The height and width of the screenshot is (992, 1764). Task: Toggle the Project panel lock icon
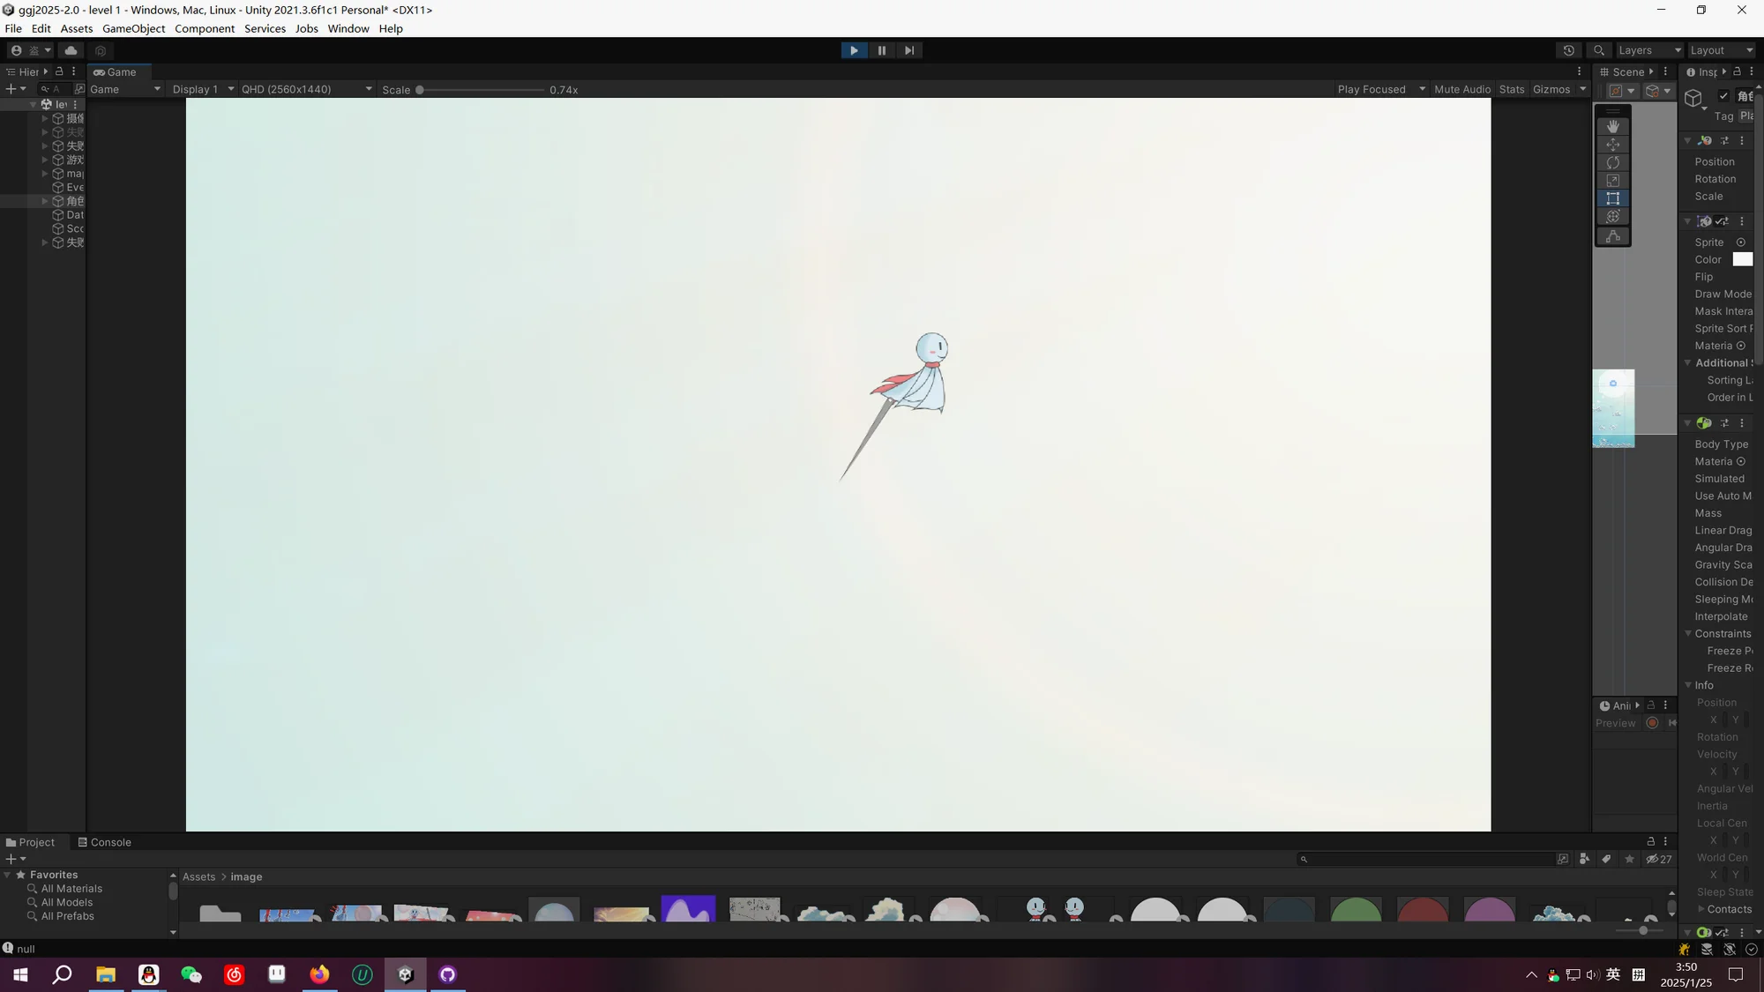click(1650, 841)
